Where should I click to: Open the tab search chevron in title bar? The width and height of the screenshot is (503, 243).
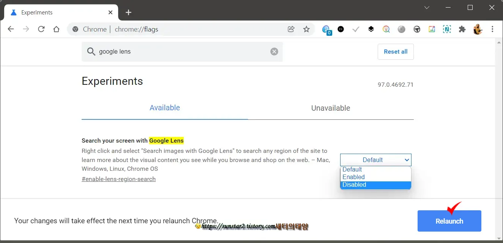point(427,8)
